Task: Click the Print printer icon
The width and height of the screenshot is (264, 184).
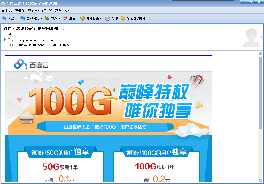Action: (107, 18)
